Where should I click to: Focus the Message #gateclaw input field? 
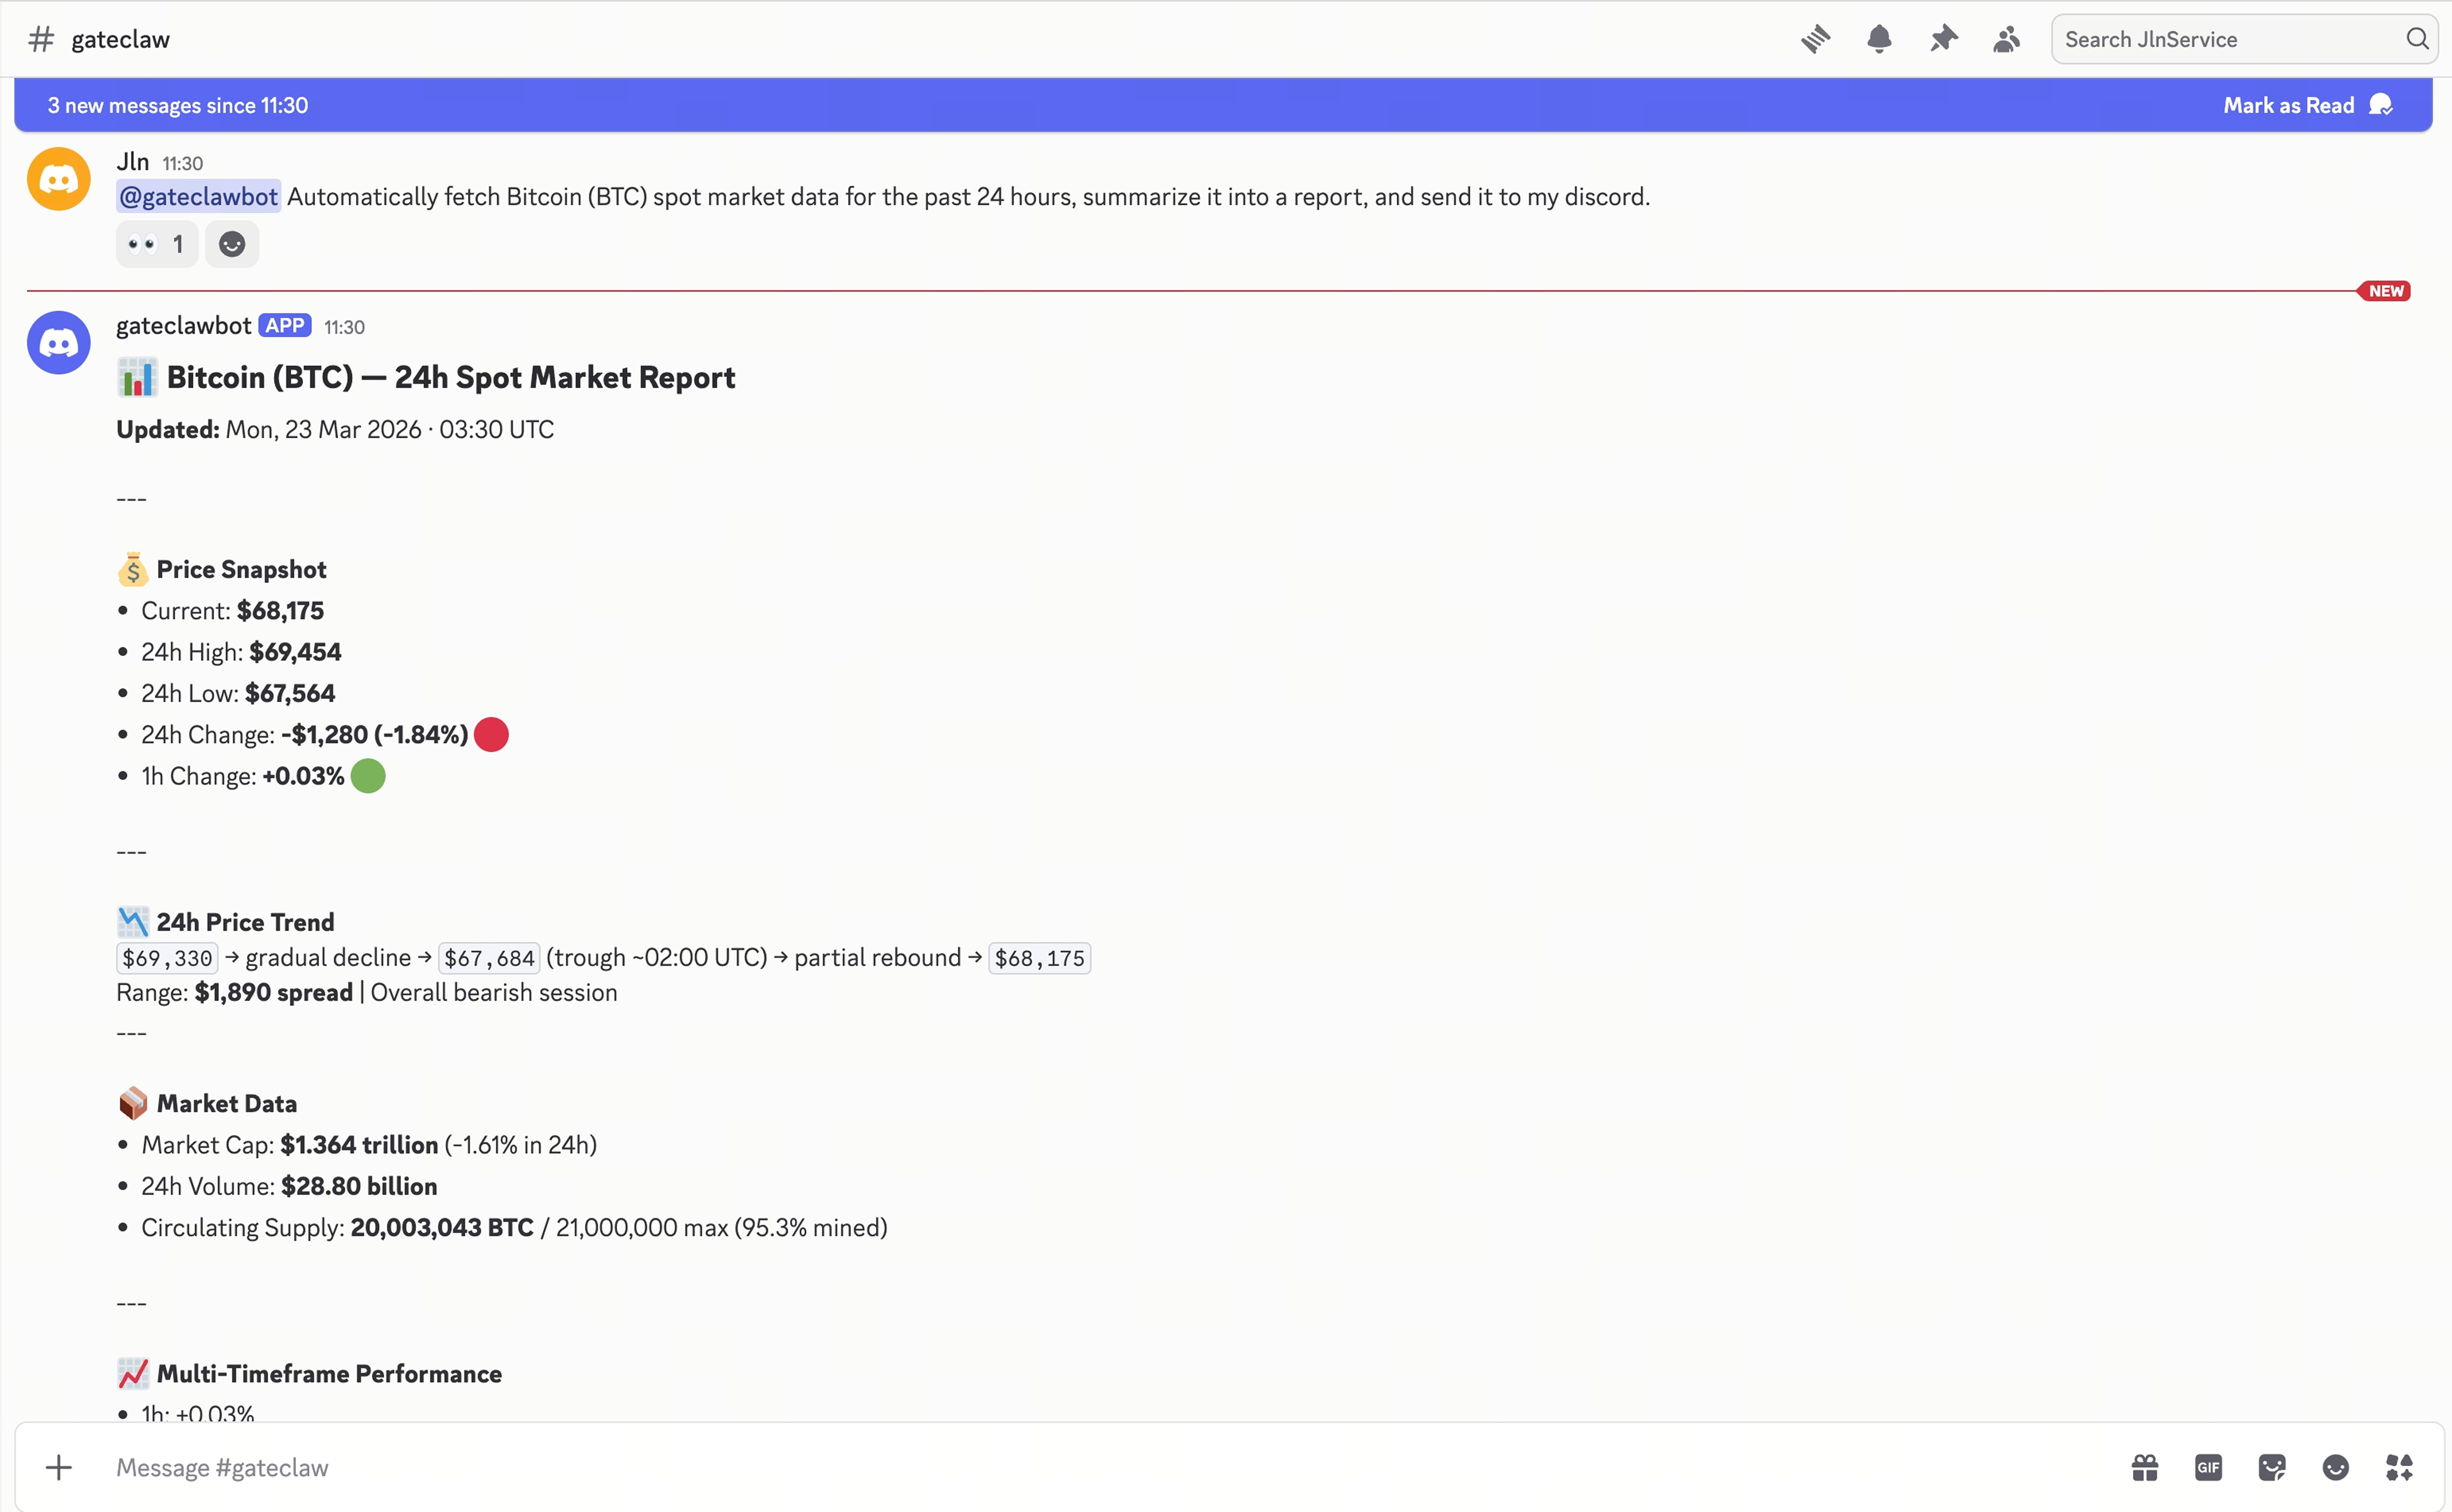(1000, 1467)
